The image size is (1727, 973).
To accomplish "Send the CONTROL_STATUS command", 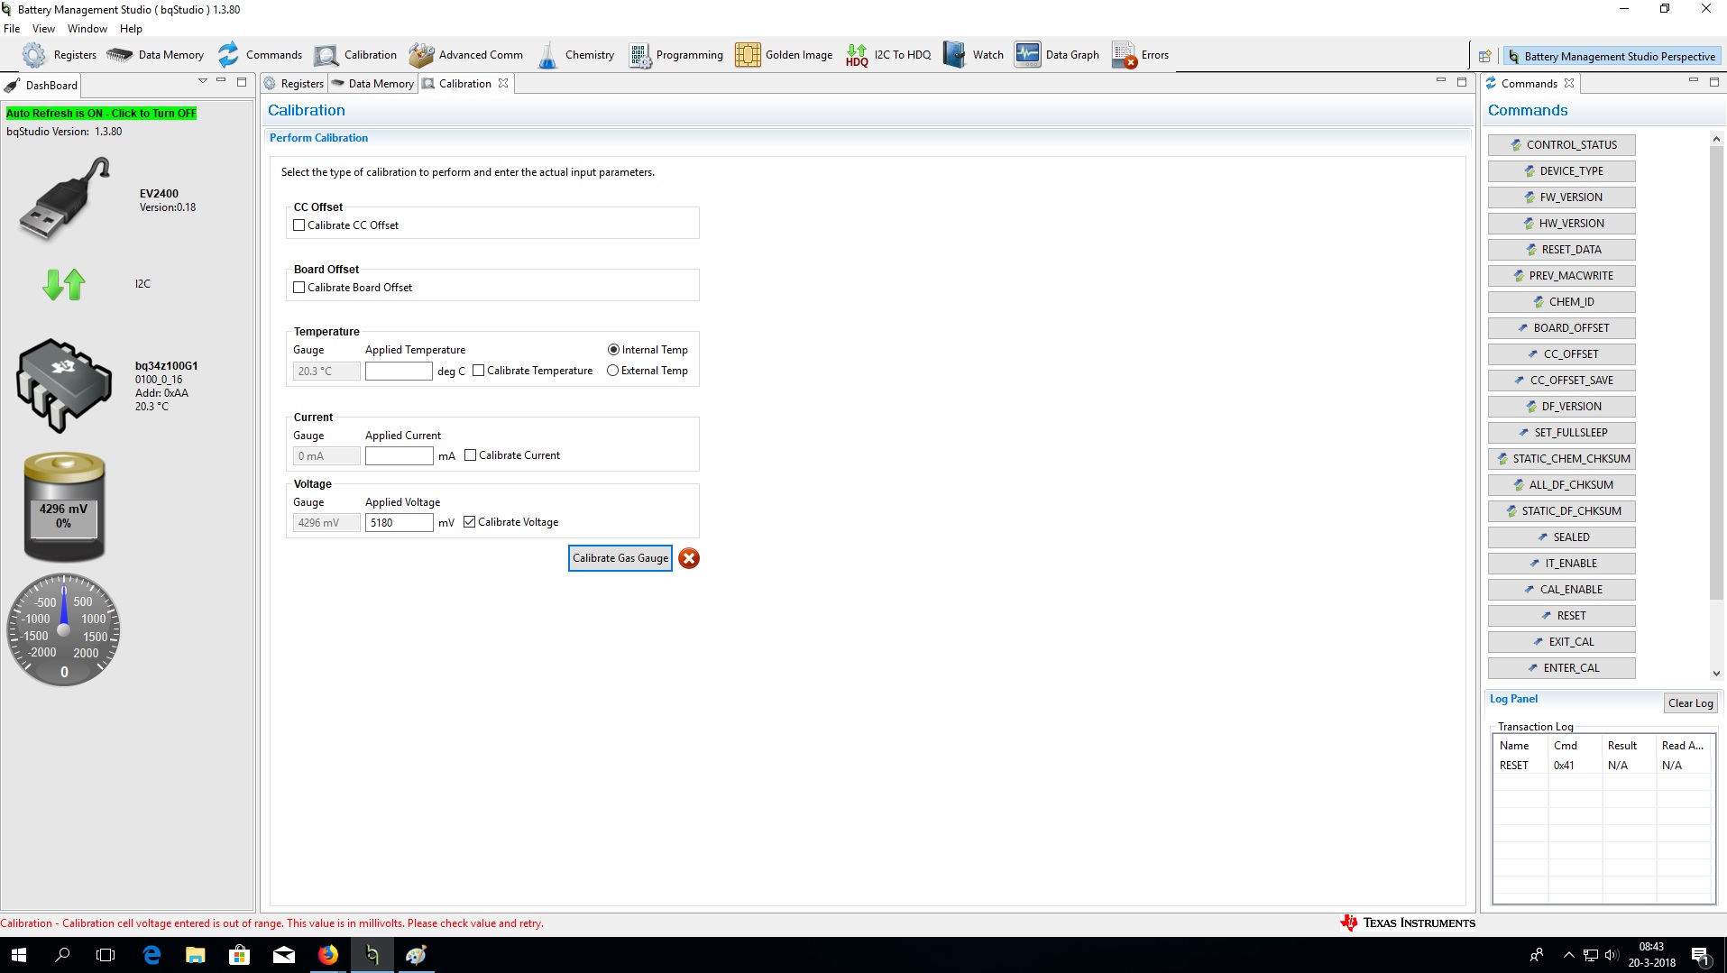I will (1562, 145).
